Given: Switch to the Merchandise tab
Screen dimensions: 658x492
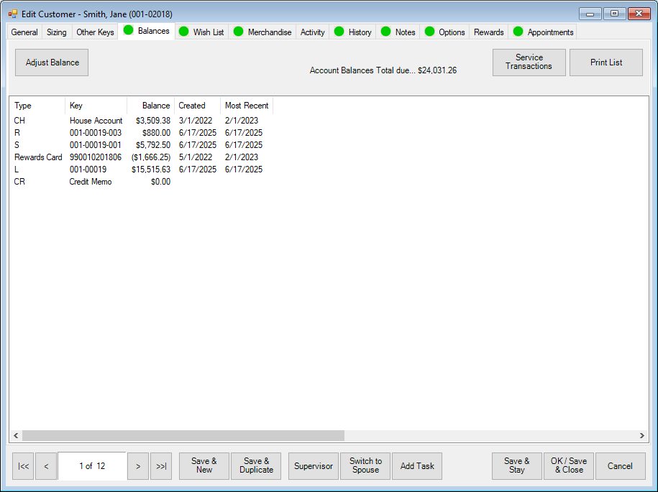Looking at the screenshot, I should click(262, 32).
